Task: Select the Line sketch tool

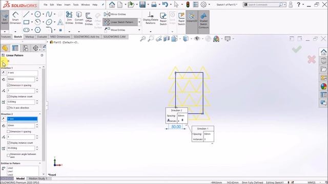Action: coord(26,14)
